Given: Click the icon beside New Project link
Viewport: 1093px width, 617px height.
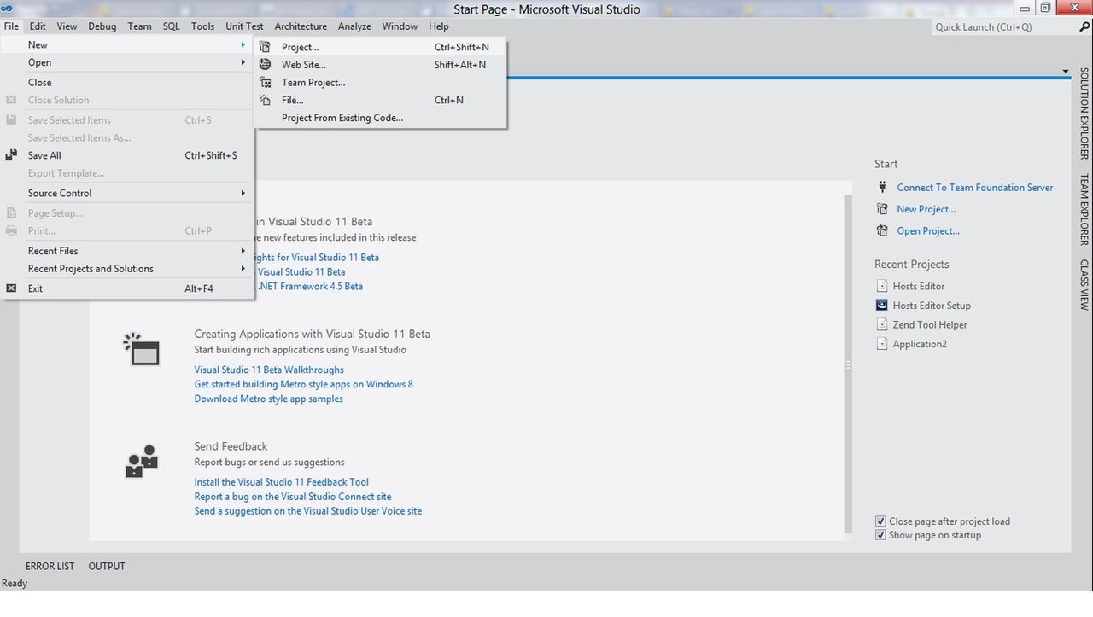Looking at the screenshot, I should tap(882, 209).
